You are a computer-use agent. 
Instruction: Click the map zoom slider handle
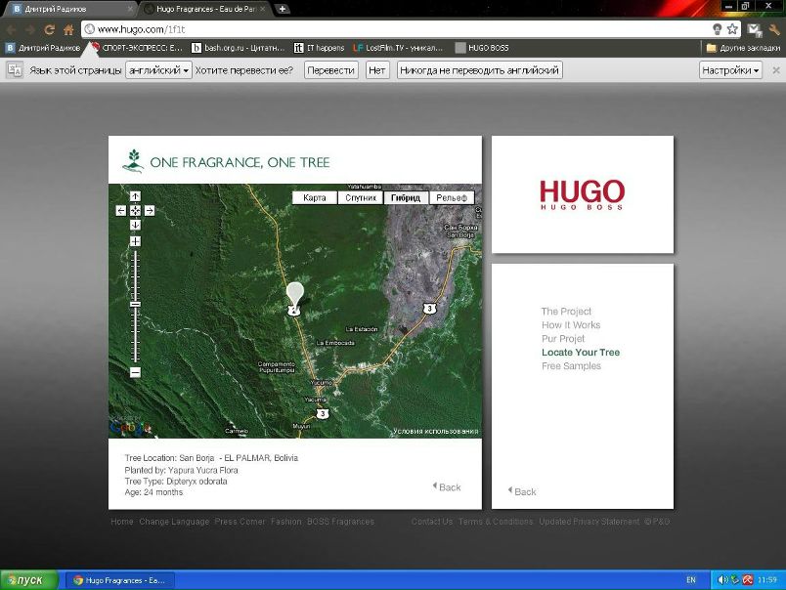[x=135, y=305]
